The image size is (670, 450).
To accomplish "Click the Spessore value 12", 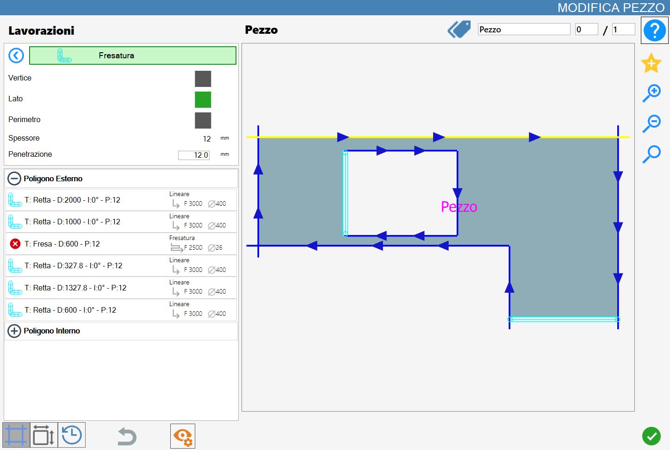I will (207, 139).
